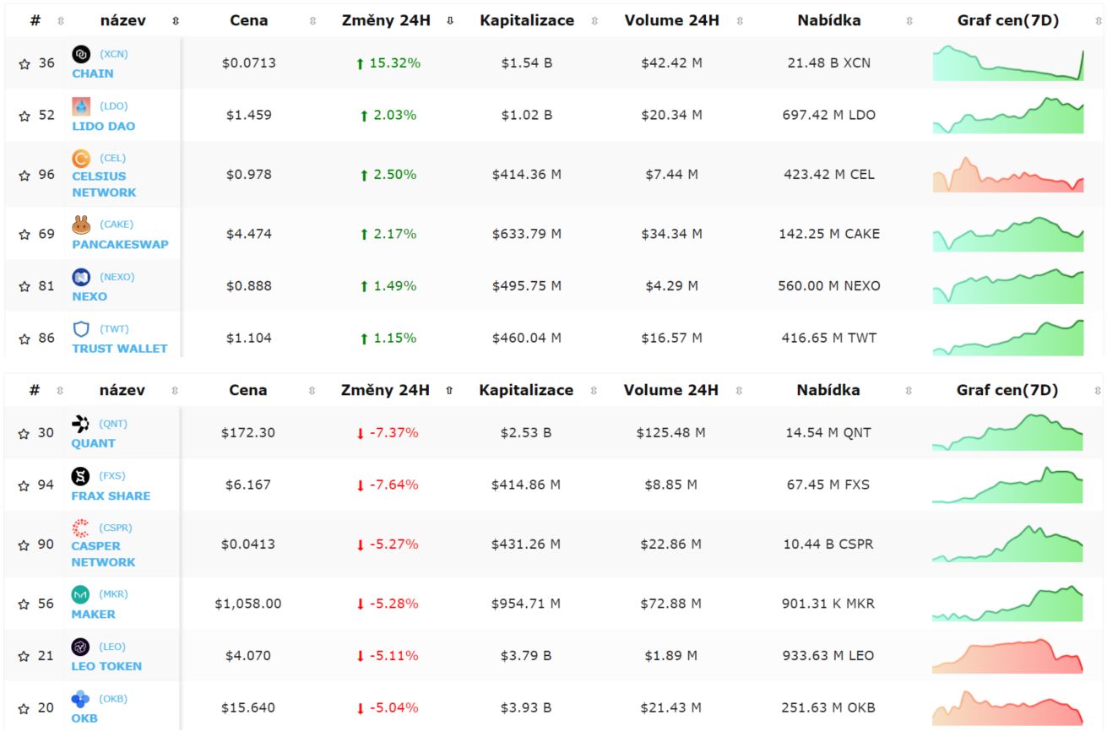Open the LEO TOKEN coin link

[x=106, y=666]
